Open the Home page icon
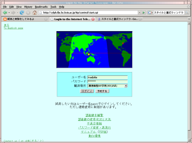This screenshot has width=192, height=143. [x=35, y=12]
